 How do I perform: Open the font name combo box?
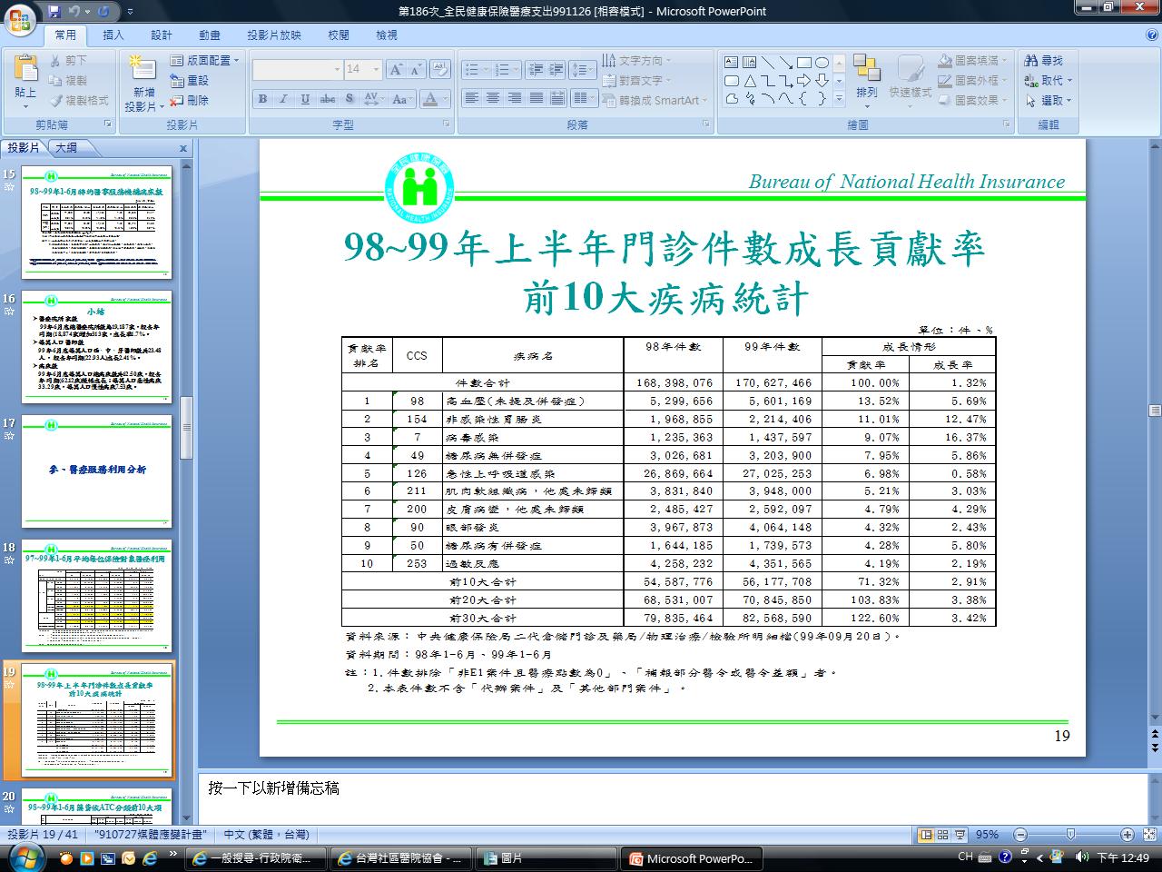point(296,69)
